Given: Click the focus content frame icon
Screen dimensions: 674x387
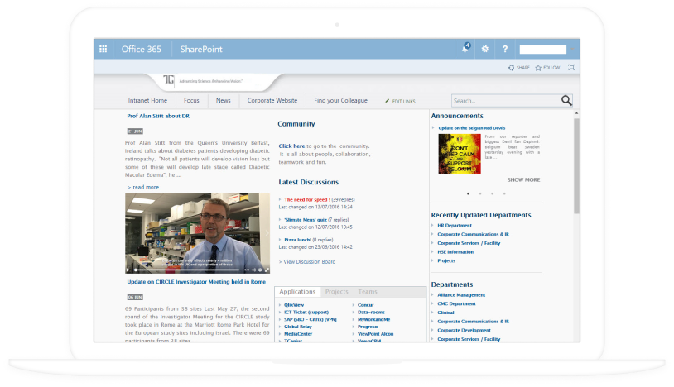Looking at the screenshot, I should (570, 68).
